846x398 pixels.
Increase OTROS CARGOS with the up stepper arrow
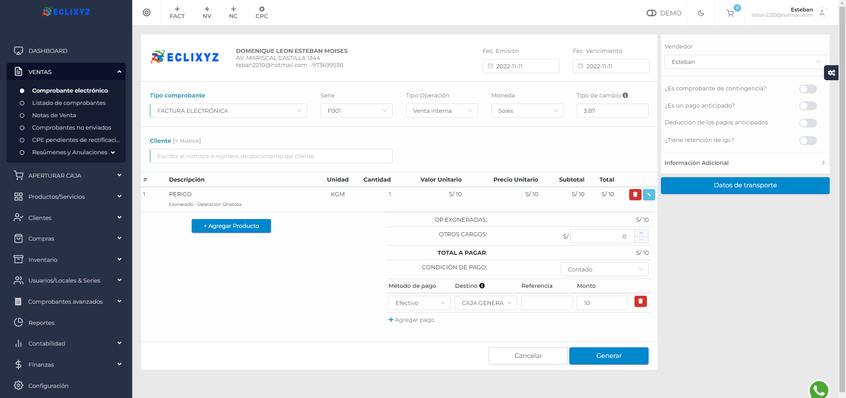(641, 233)
